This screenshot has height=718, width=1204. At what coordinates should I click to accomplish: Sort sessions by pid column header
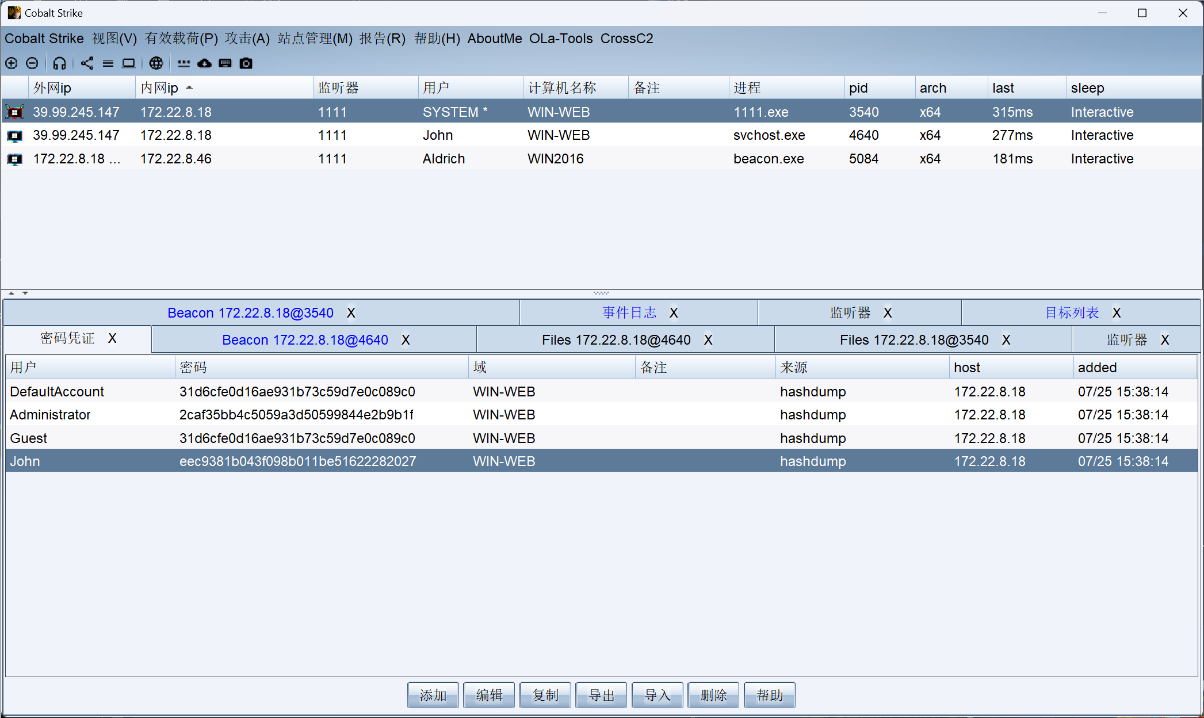tap(879, 88)
